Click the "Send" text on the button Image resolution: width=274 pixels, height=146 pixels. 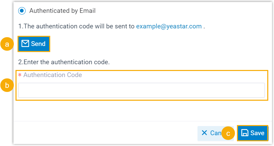coord(38,44)
